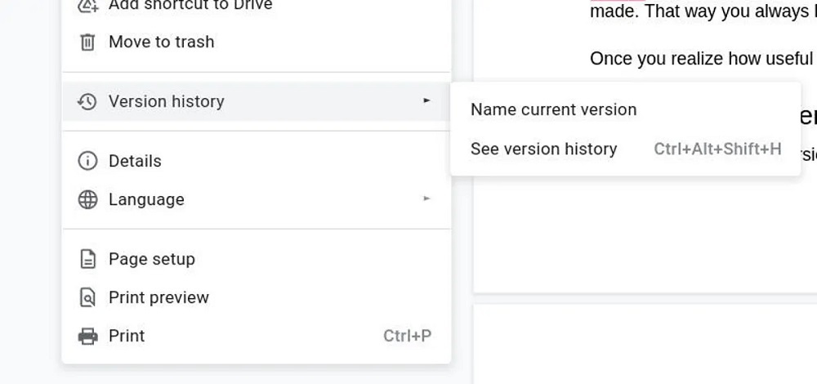Choose See version history
Viewport: 817px width, 384px height.
pyautogui.click(x=543, y=149)
